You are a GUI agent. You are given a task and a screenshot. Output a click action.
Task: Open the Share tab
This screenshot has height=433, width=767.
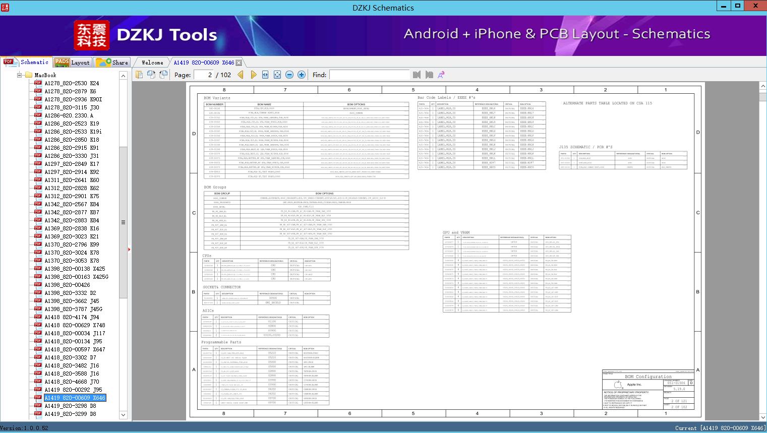pos(112,63)
